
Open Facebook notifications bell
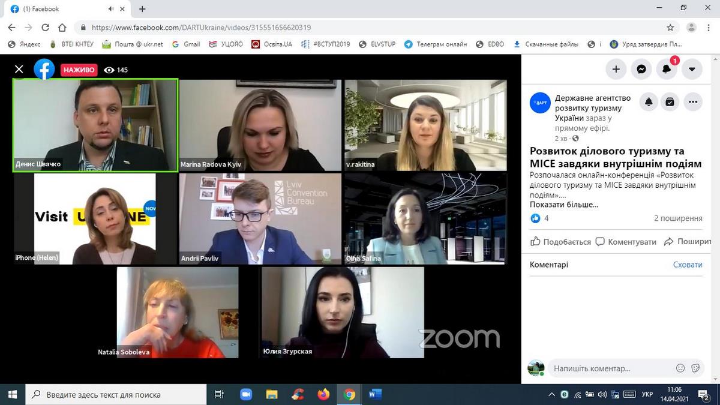click(666, 69)
